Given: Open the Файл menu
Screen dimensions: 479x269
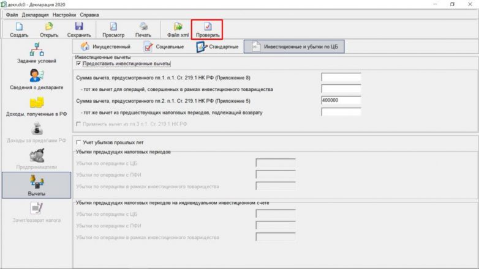Looking at the screenshot, I should coord(12,14).
